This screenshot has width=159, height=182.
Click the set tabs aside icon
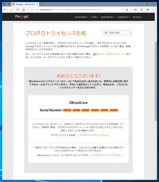tap(9, 4)
